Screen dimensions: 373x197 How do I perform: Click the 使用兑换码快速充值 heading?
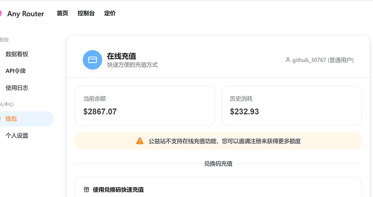tap(118, 189)
